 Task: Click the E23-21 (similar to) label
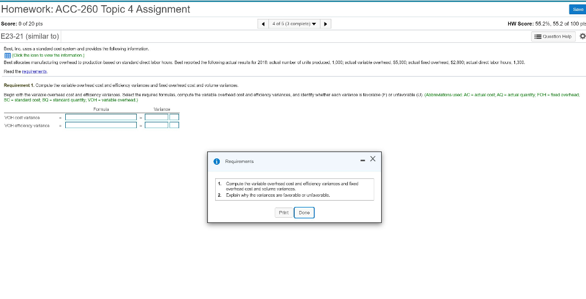point(30,37)
